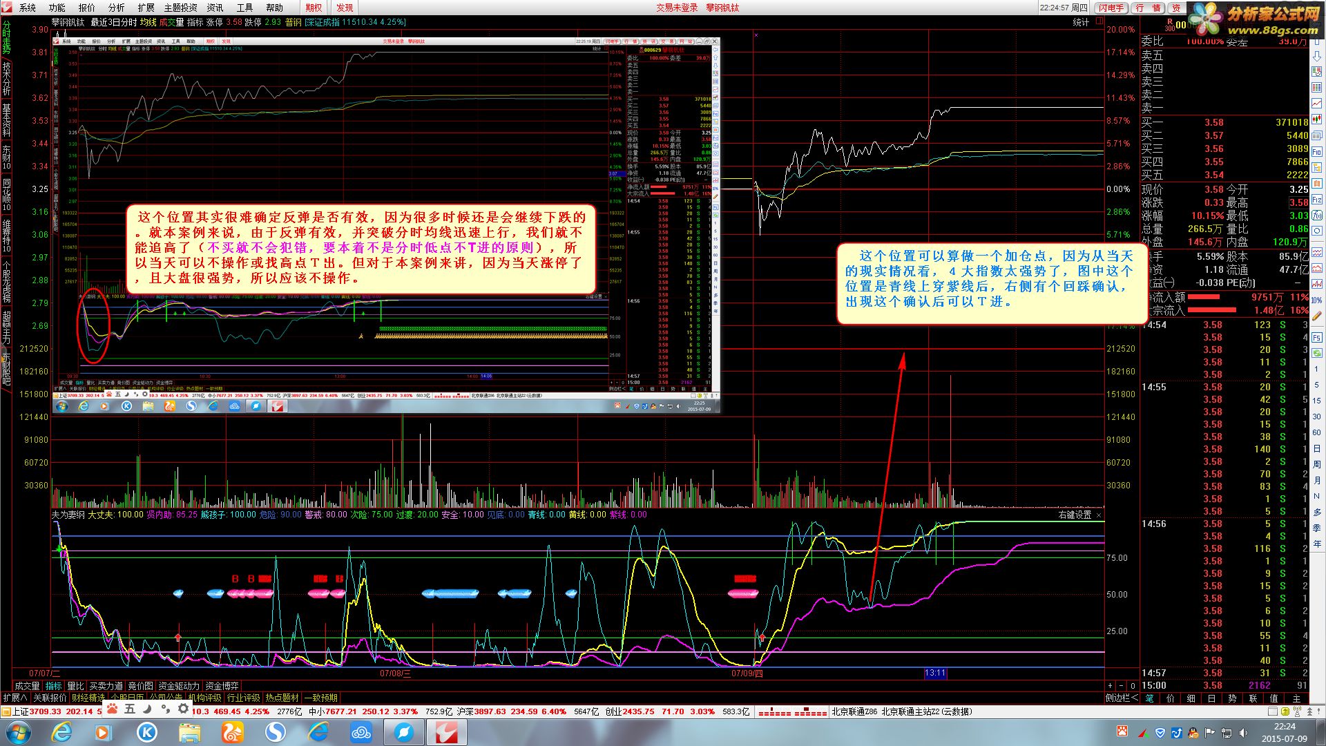This screenshot has width=1326, height=746.
Task: Click the − zoom button near sidebar toggle
Action: pos(1121,685)
